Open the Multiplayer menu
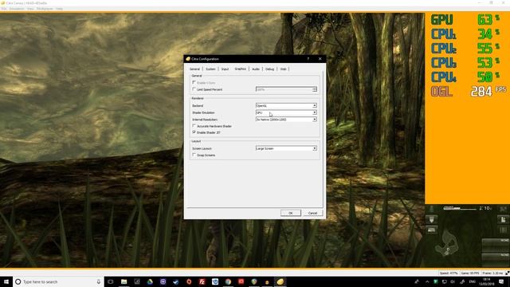The image size is (510, 287). [45, 9]
